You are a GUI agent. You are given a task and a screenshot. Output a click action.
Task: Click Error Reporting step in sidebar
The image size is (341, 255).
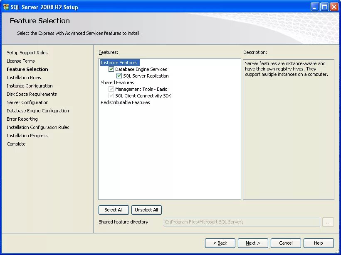point(22,119)
